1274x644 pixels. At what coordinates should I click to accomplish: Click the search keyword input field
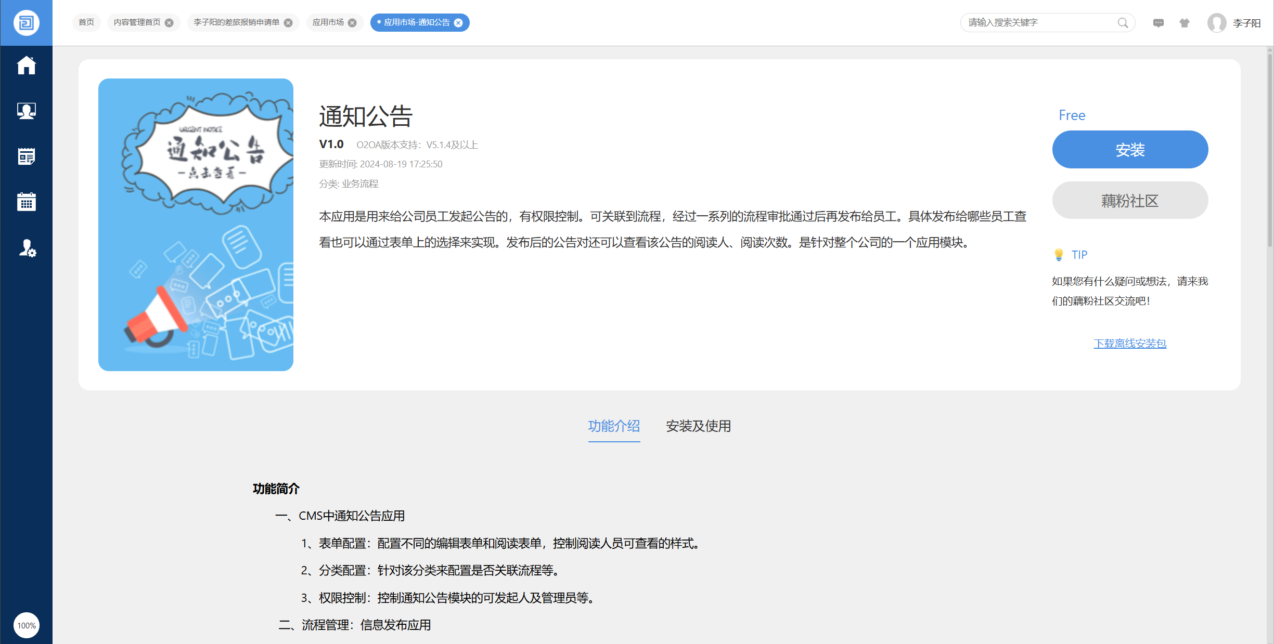coord(1038,23)
